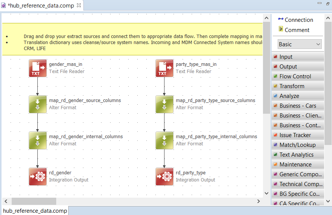The image size is (332, 215).
Task: Switch to hub_reference_data.comp bottom tab
Action: [x=35, y=211]
